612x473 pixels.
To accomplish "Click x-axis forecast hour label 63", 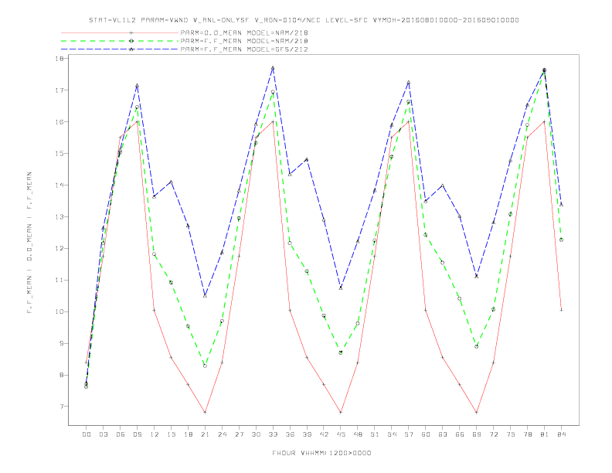I will point(443,434).
